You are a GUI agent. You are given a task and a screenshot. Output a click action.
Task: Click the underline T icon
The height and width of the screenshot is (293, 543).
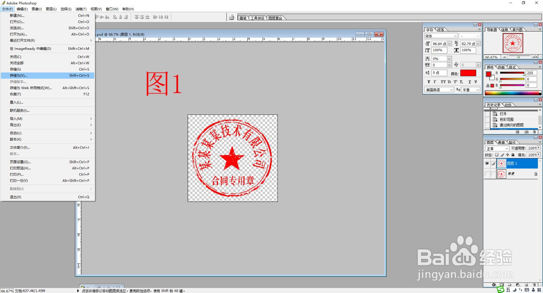tap(470, 82)
